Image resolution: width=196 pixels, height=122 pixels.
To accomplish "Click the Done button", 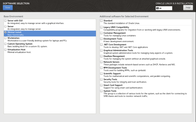I will (8, 8).
